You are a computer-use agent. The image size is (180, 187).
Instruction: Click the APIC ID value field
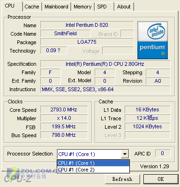[163, 153]
